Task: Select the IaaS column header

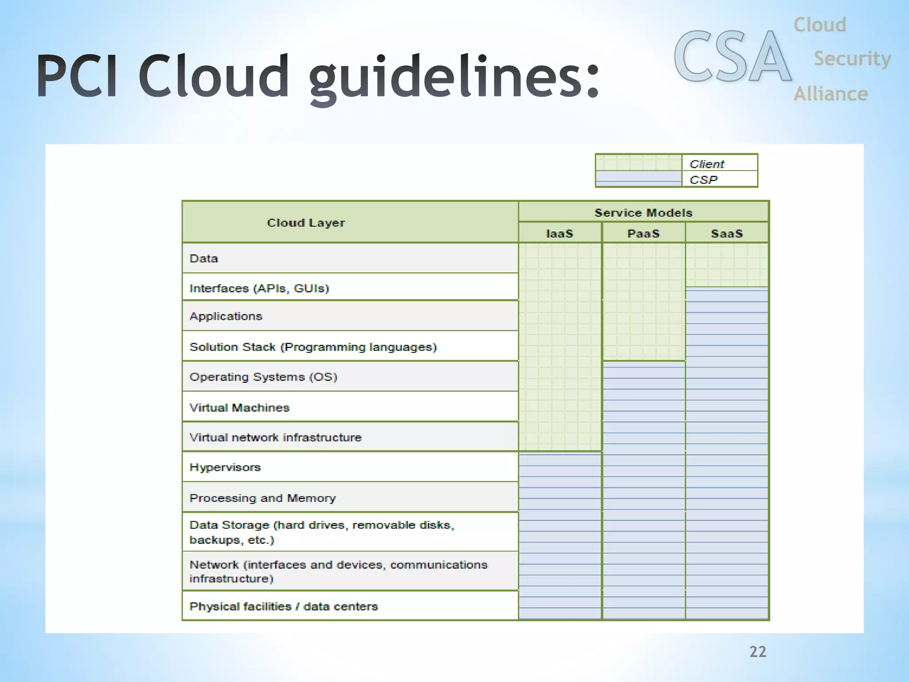Action: (x=560, y=233)
